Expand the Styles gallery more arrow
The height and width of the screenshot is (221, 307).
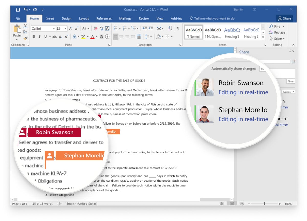pos(263,37)
